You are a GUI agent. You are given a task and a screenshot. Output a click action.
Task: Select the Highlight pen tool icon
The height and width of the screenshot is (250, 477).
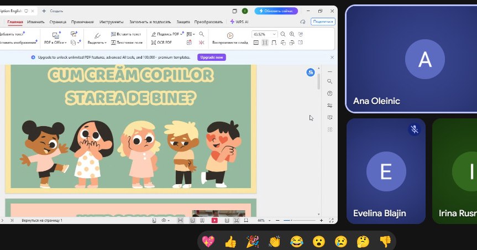tap(97, 35)
